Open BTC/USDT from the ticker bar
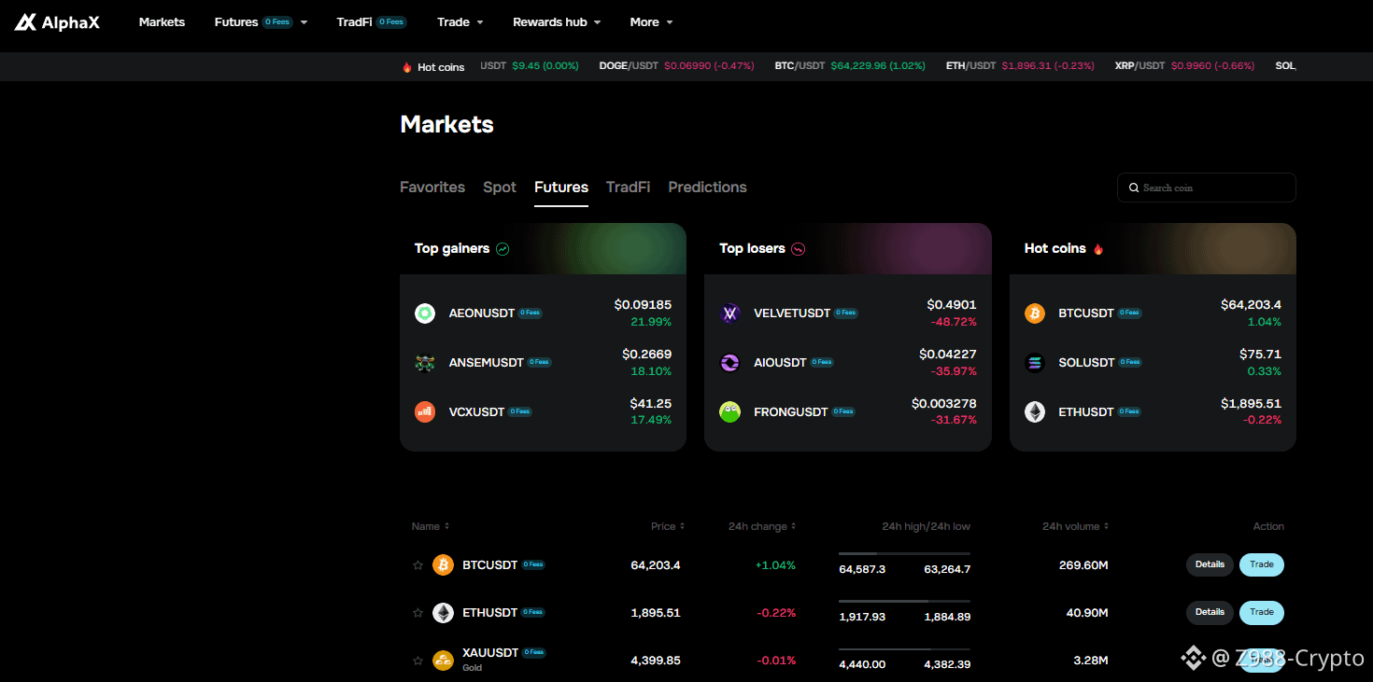Screen dimensions: 1373x682 (850, 66)
